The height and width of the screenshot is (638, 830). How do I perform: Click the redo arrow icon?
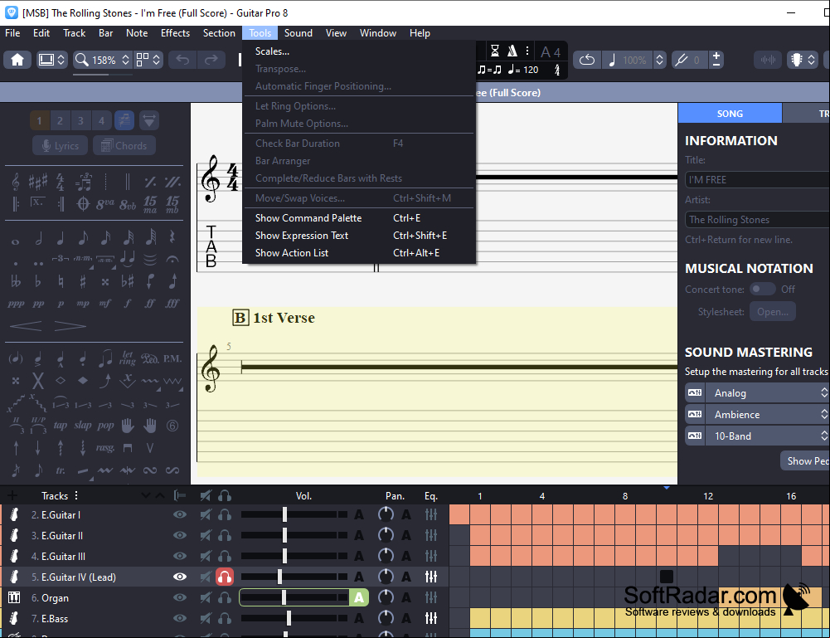click(211, 59)
